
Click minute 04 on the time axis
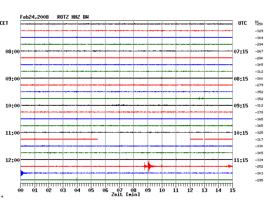(x=77, y=190)
